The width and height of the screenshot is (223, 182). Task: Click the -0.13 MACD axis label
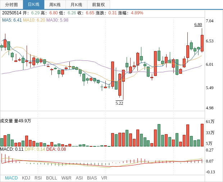pos(210,172)
